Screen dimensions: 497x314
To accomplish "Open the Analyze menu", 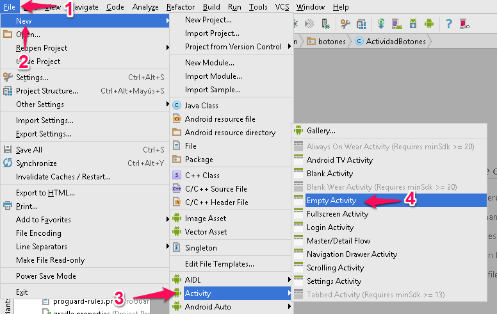I will 145,6.
